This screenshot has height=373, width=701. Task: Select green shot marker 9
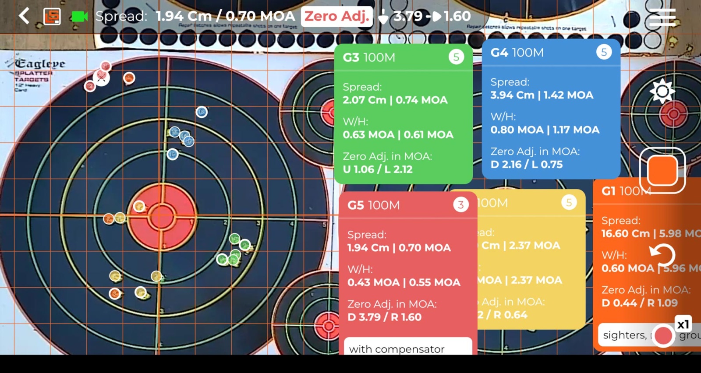tap(245, 245)
